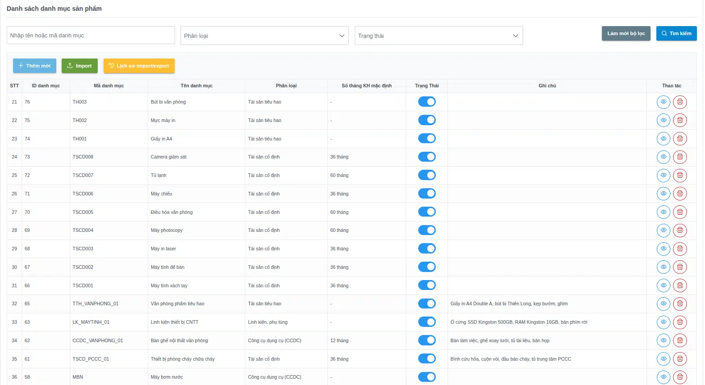Image resolution: width=705 pixels, height=385 pixels.
Task: Toggle status switch for MBN Máy bơm nước
Action: 427,377
